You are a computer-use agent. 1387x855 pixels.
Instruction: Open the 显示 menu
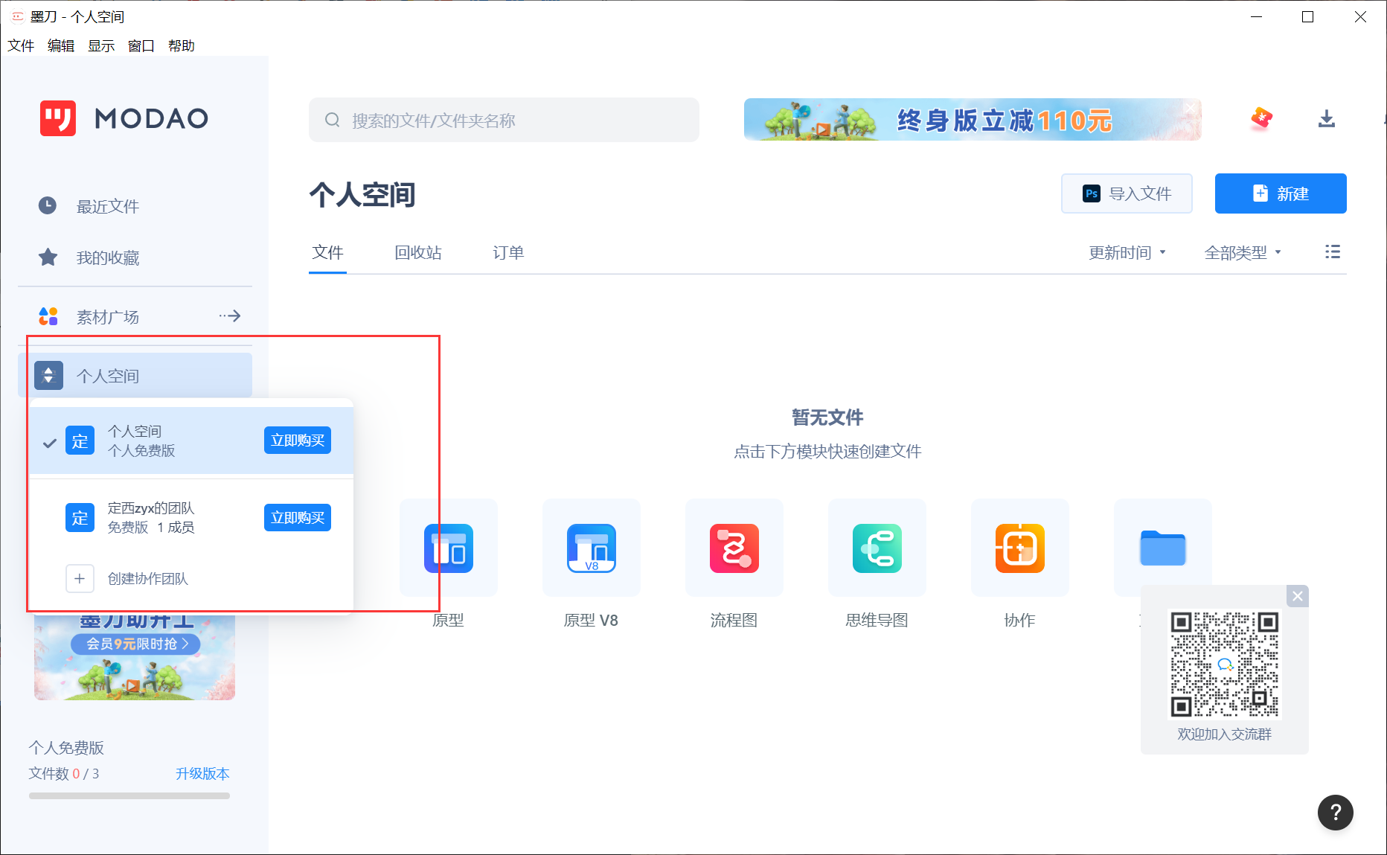pyautogui.click(x=101, y=46)
